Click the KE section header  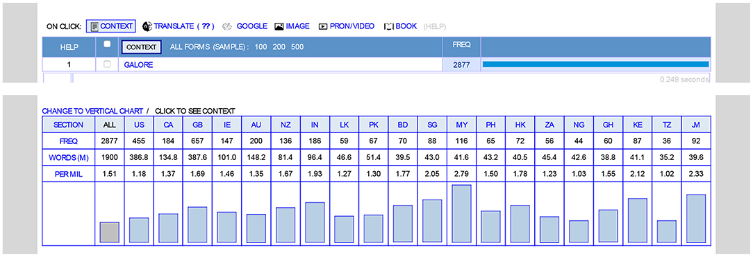(638, 125)
